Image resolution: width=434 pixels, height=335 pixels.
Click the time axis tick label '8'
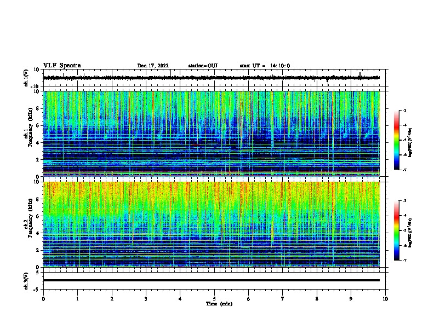point(317,299)
